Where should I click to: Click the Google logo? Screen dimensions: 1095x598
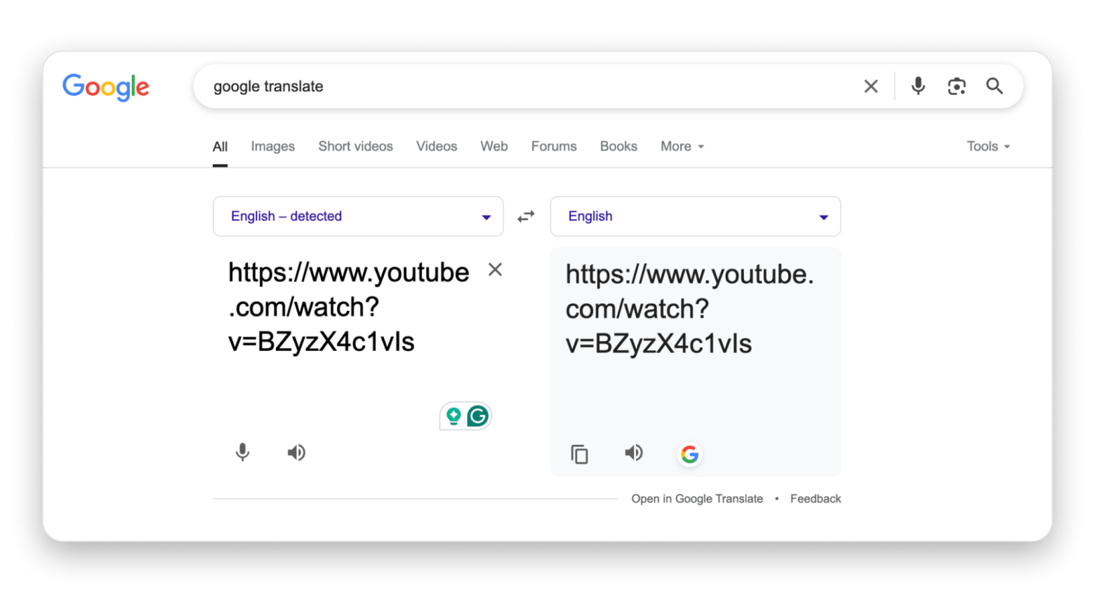click(106, 87)
